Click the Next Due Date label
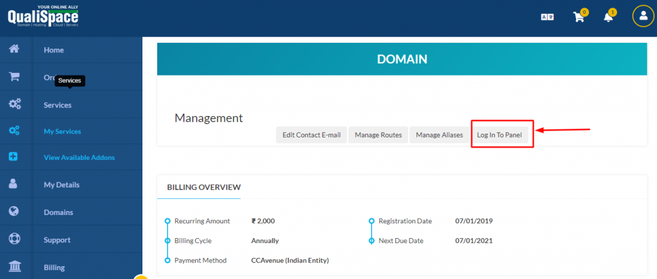The image size is (657, 279). pyautogui.click(x=401, y=241)
